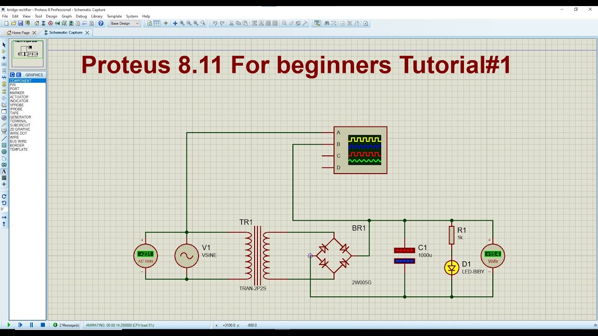The height and width of the screenshot is (336, 598).
Task: Close the Schematic Capture tab
Action: click(87, 33)
